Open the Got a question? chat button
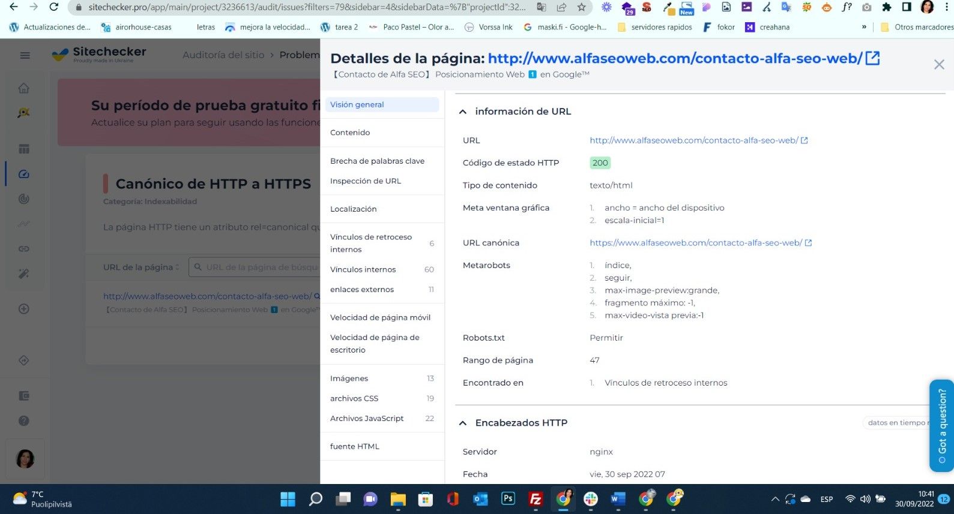 pyautogui.click(x=941, y=425)
